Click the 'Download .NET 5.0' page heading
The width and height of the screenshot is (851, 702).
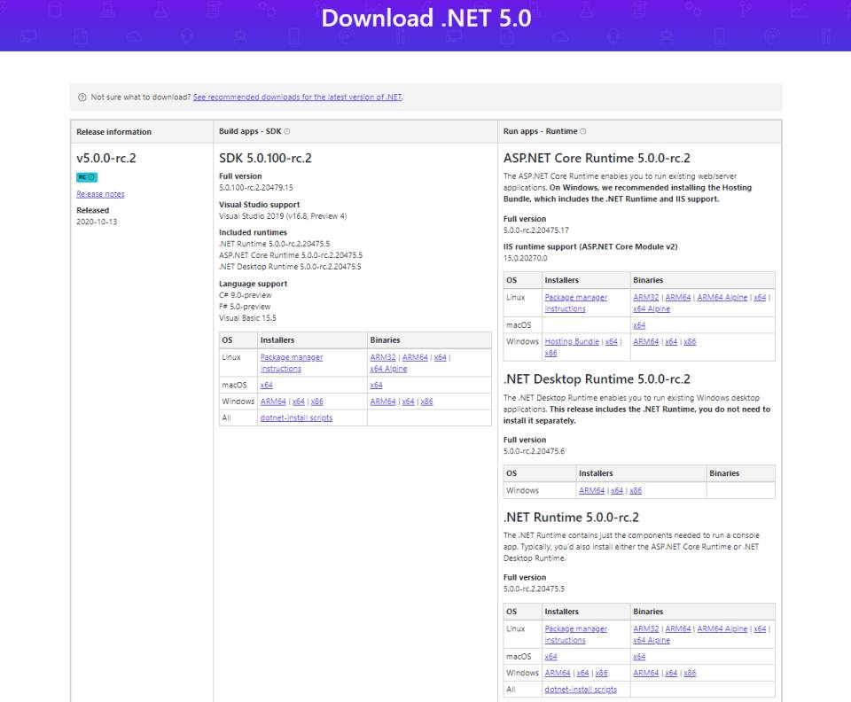click(x=426, y=18)
